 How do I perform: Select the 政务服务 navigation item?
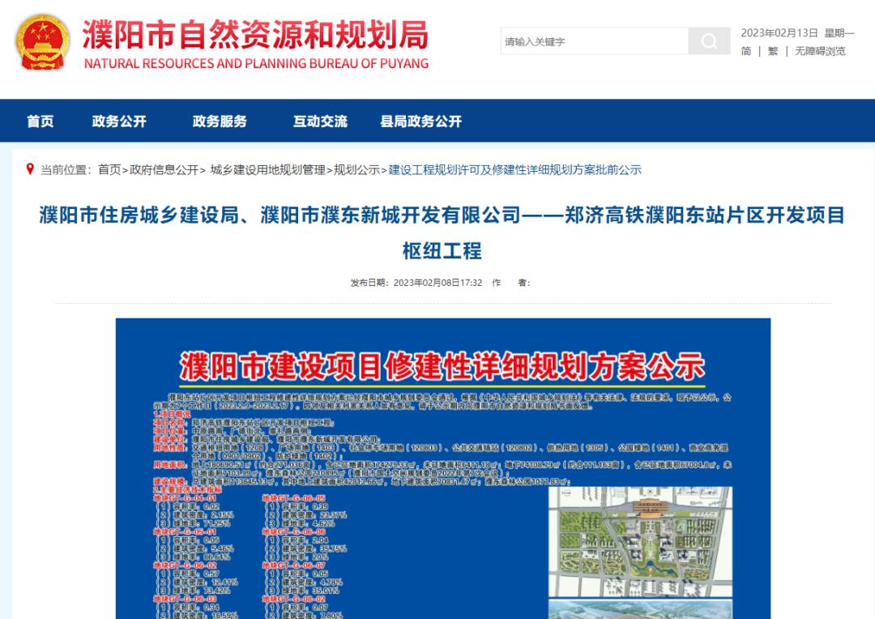click(x=220, y=122)
